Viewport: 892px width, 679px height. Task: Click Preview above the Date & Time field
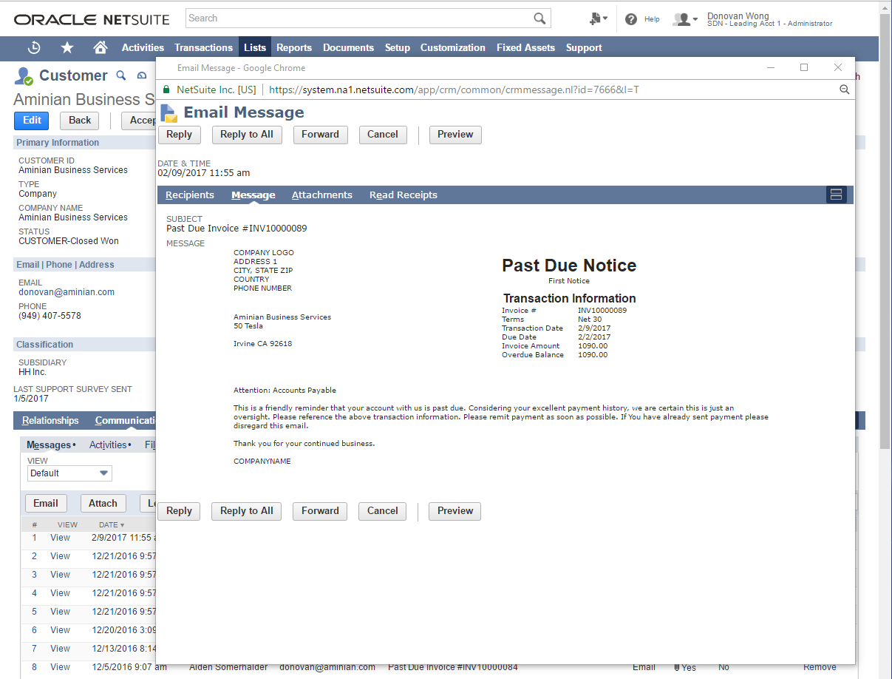pyautogui.click(x=455, y=135)
